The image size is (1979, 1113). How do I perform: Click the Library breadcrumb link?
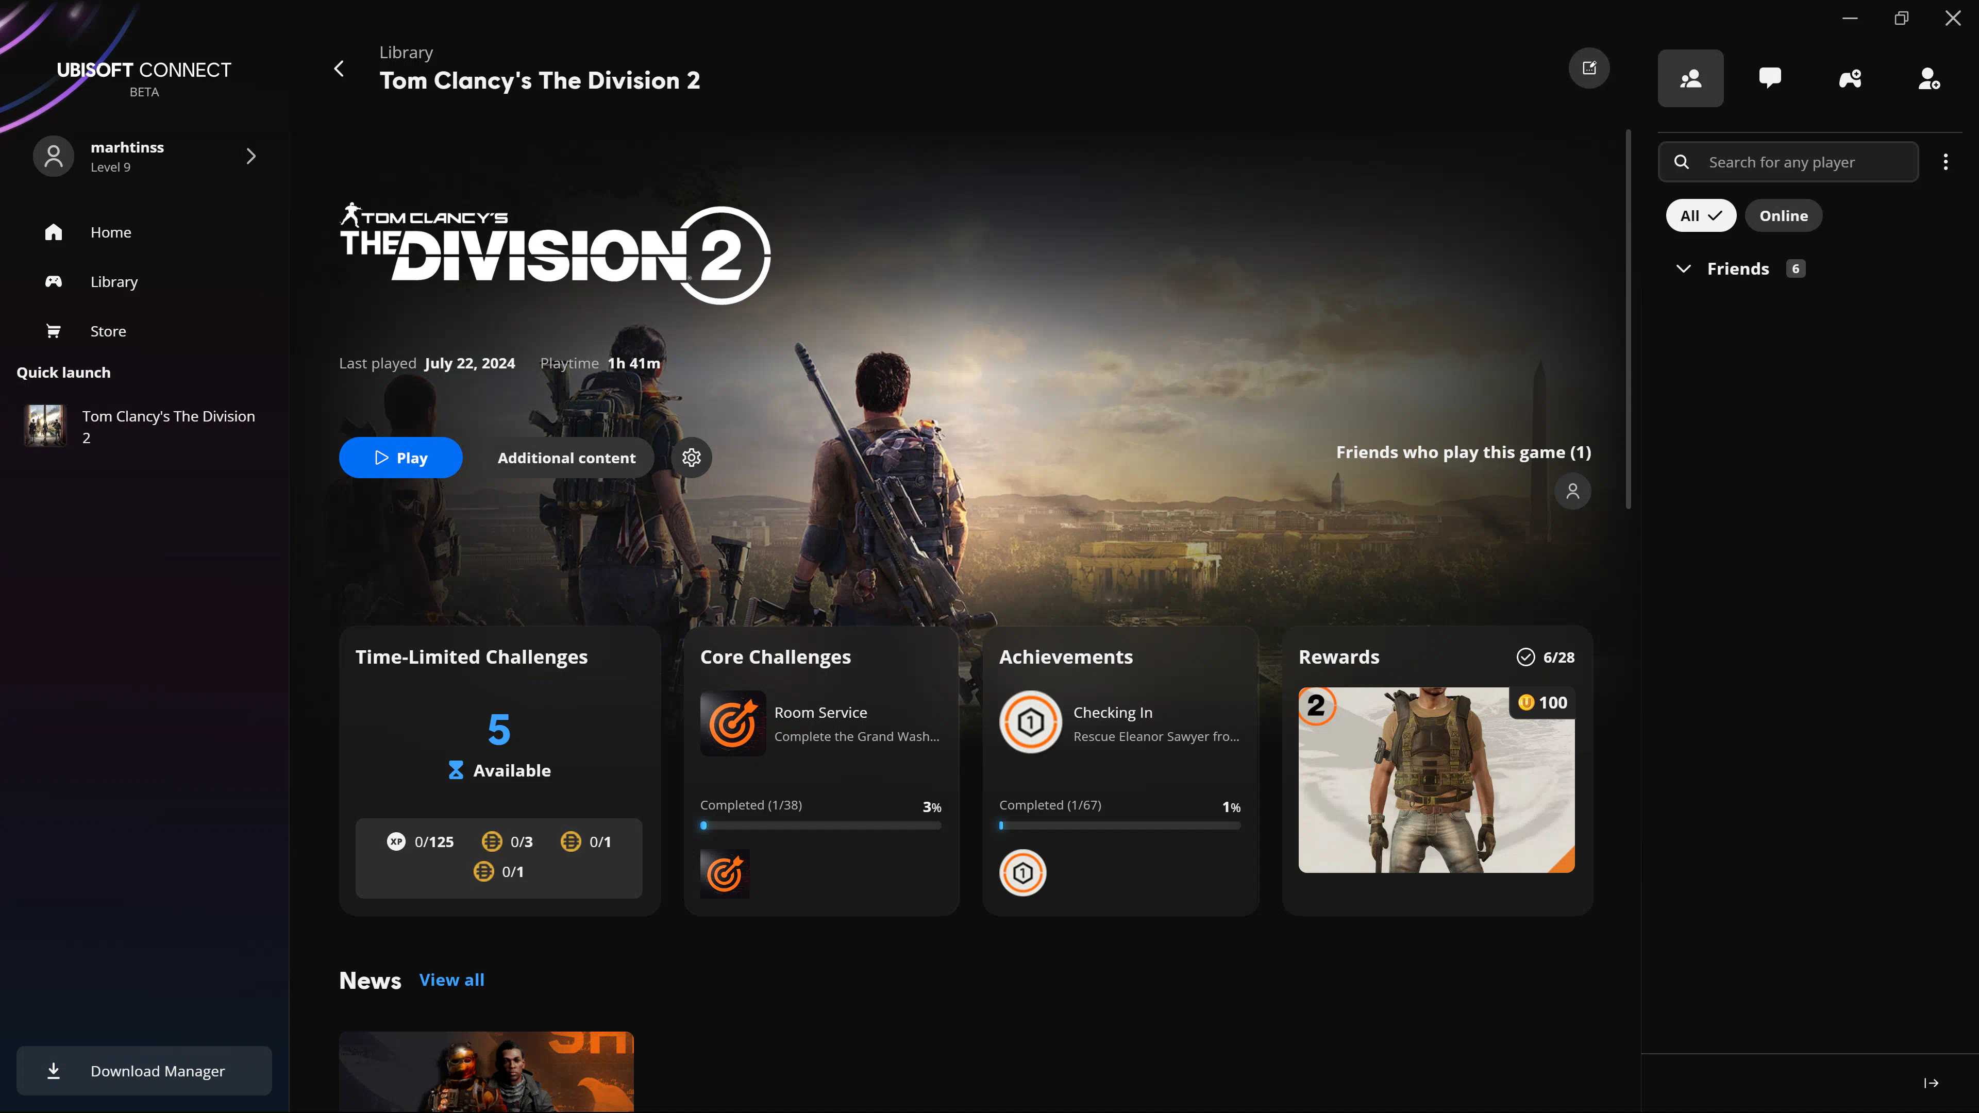click(x=406, y=52)
